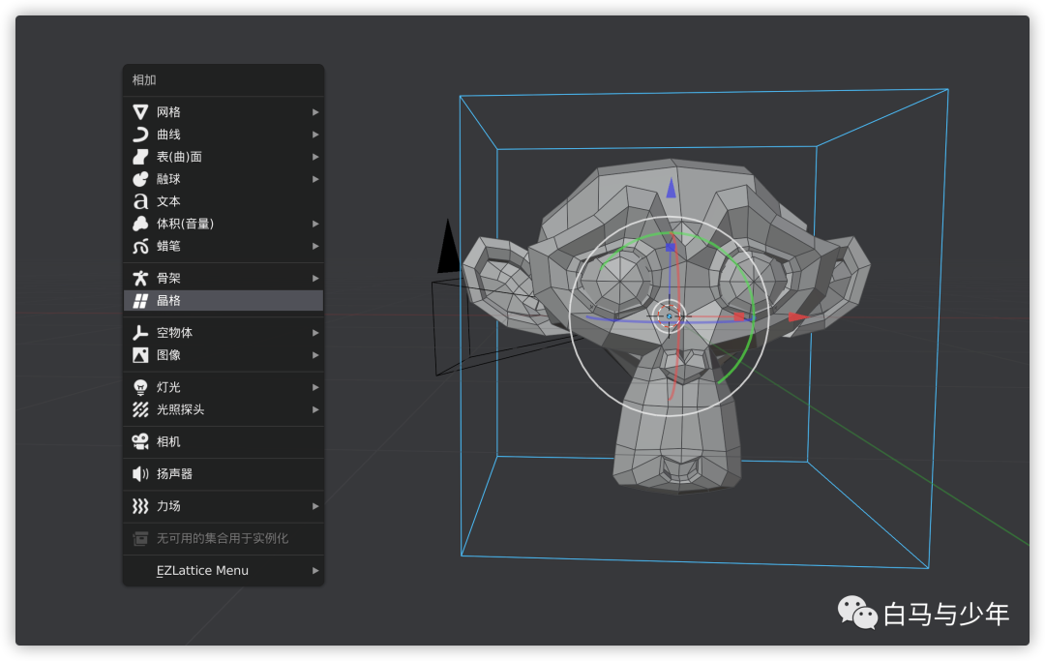The image size is (1045, 661).
Task: Add a 相机 from the menu
Action: point(224,441)
